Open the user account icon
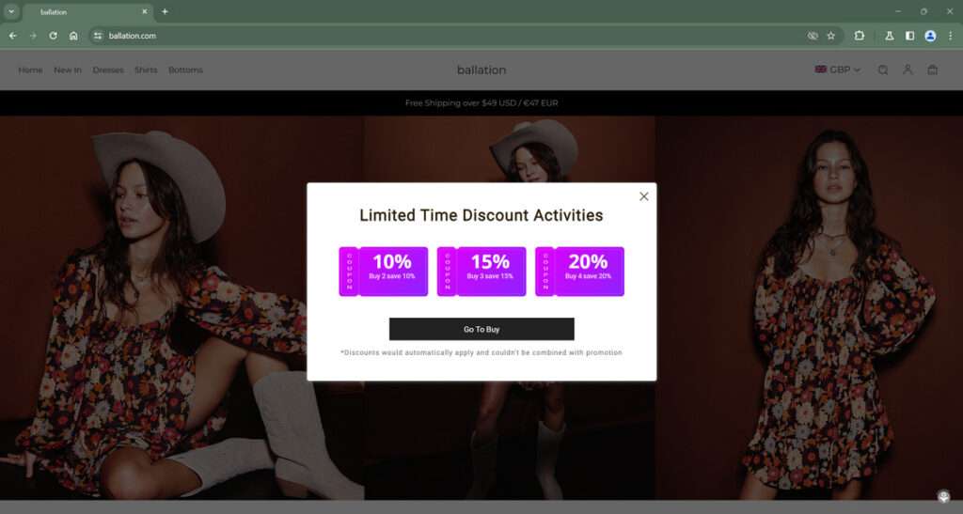The height and width of the screenshot is (514, 963). (x=908, y=70)
